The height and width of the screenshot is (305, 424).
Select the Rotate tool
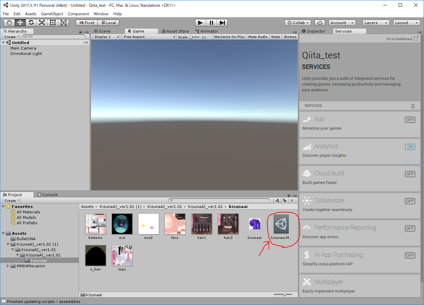click(31, 23)
